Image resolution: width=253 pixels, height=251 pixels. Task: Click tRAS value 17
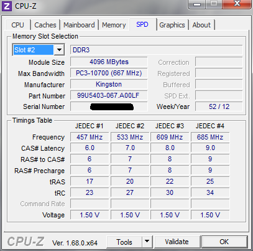pos(90,181)
